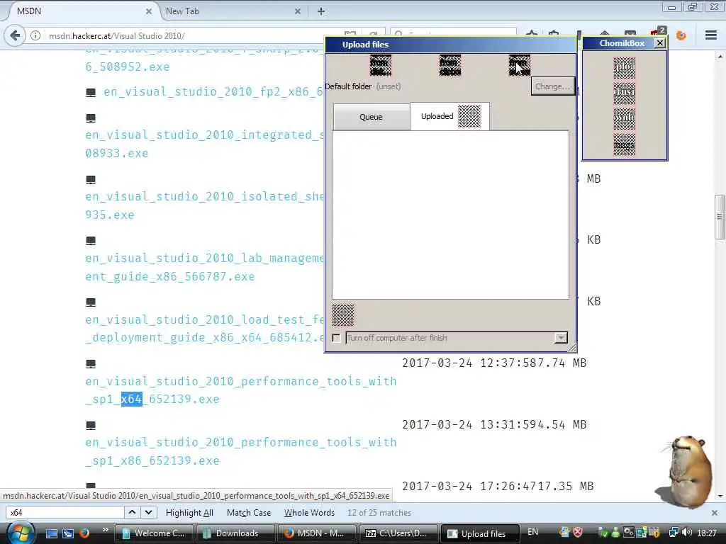726x544 pixels.
Task: Switch to 'MSDN - M...' taskbar window
Action: 317,533
